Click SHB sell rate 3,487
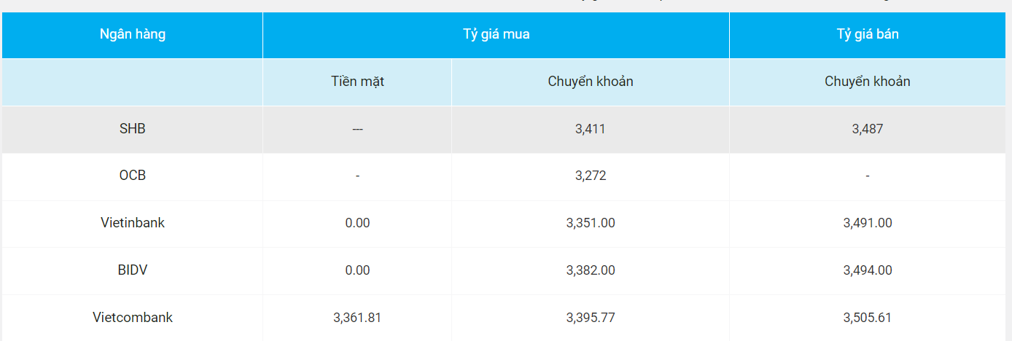Image resolution: width=1012 pixels, height=341 pixels. tap(868, 129)
